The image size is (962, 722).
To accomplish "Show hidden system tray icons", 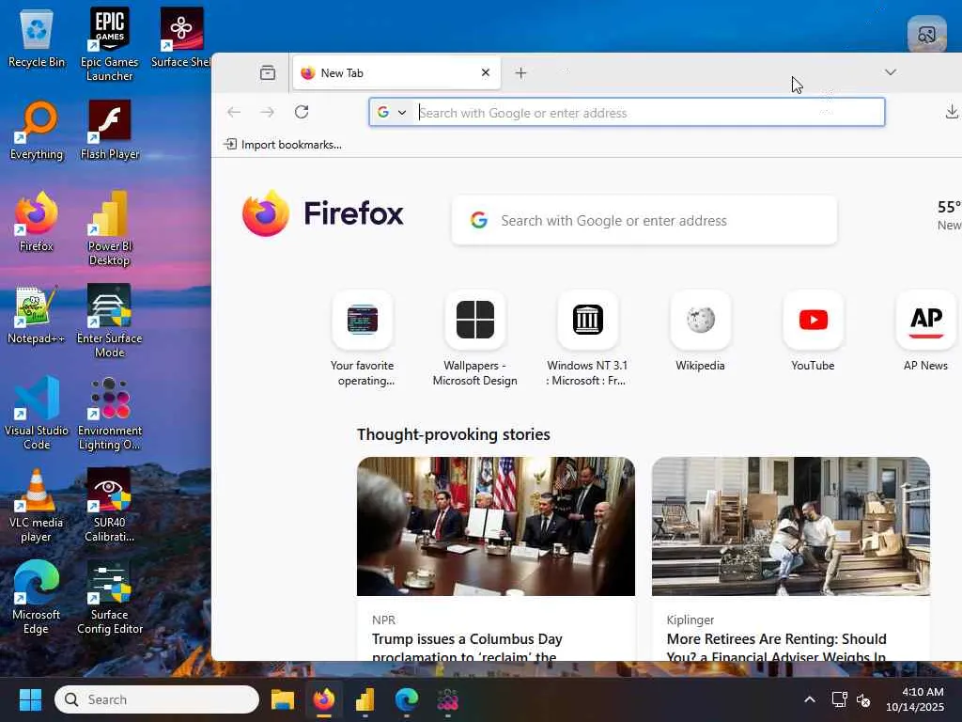I will [x=809, y=699].
